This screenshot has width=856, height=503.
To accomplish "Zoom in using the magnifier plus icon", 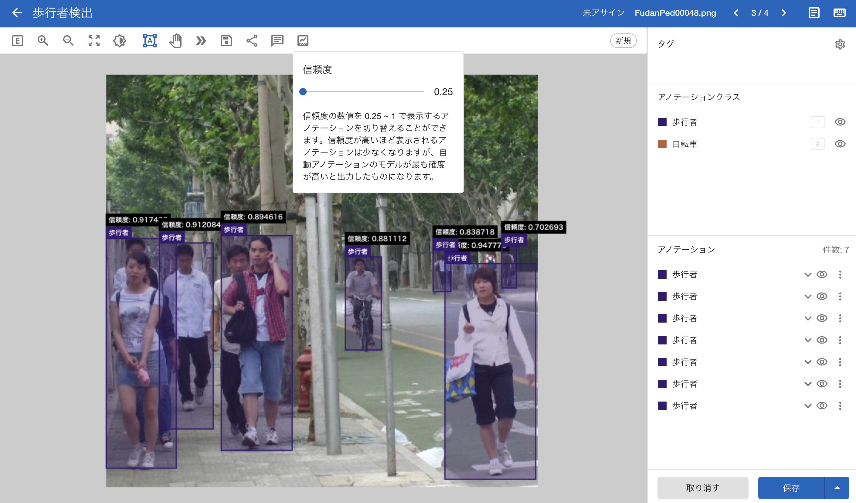I will (x=43, y=41).
